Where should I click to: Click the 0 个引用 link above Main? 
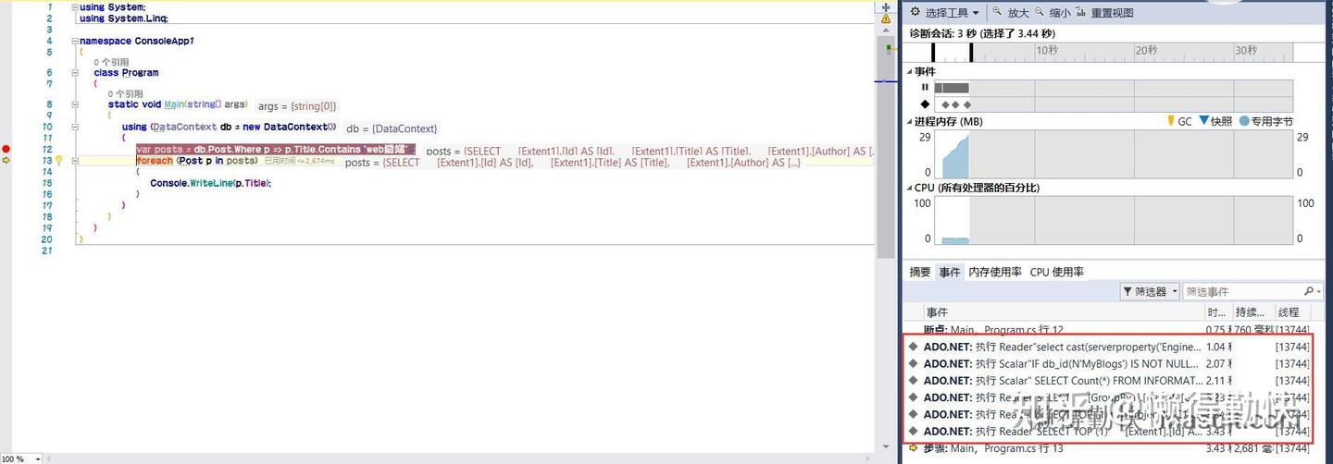(126, 94)
